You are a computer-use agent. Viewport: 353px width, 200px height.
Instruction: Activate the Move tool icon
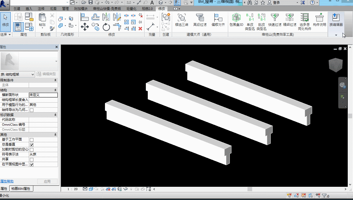(85, 27)
